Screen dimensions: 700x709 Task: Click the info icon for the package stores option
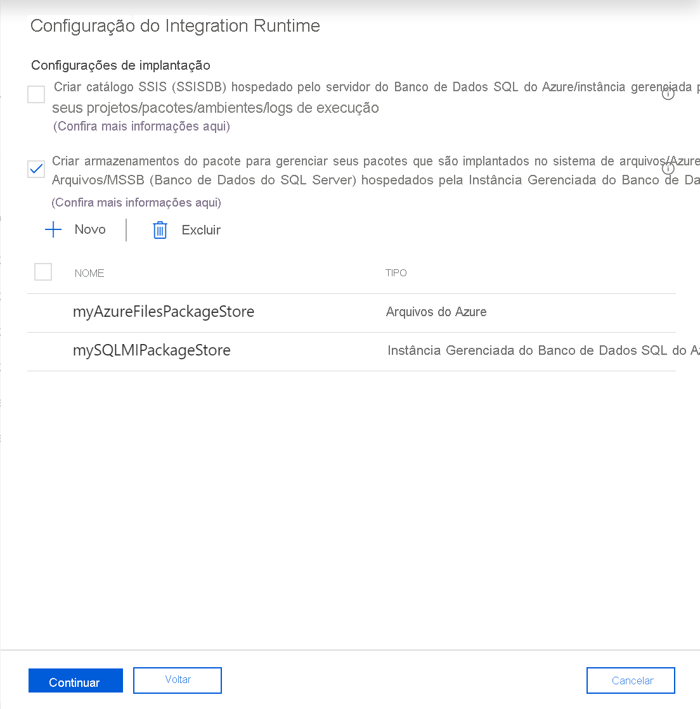tap(668, 168)
